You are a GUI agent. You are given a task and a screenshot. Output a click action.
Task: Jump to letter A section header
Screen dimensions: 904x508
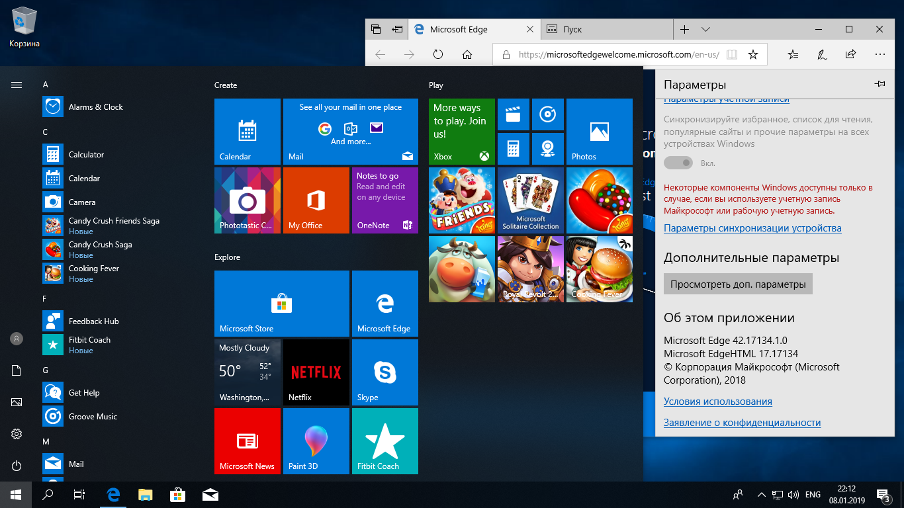tap(46, 85)
